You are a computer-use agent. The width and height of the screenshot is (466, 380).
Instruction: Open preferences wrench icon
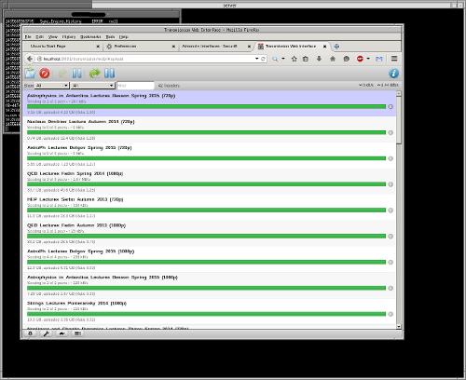(x=47, y=333)
